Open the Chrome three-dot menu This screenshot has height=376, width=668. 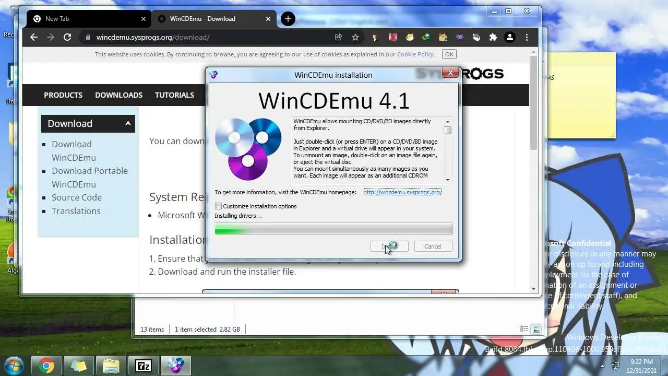coord(527,37)
